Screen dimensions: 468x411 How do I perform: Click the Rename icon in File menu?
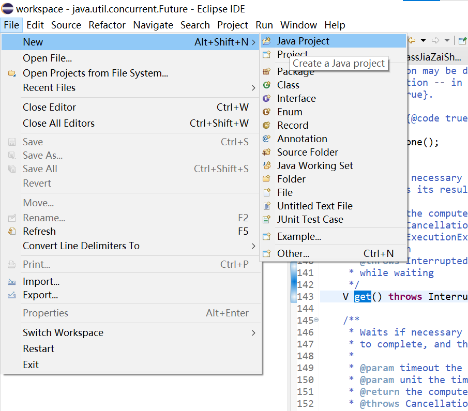(12, 218)
